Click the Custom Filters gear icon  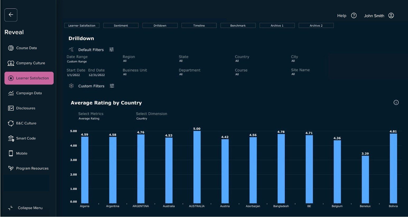click(71, 86)
